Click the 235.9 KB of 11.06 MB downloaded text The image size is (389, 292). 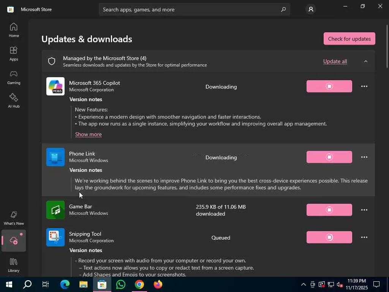pos(221,210)
